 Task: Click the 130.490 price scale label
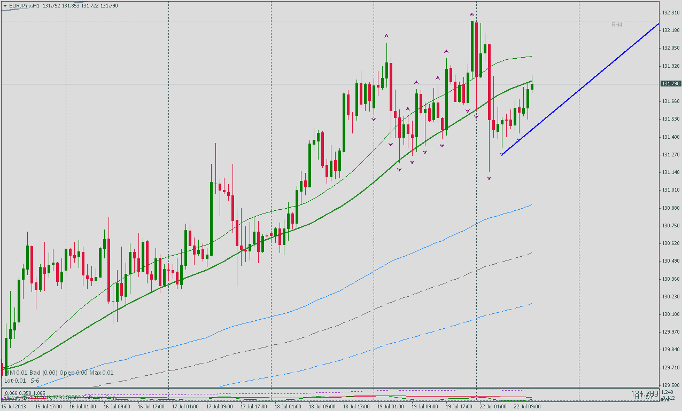(670, 260)
